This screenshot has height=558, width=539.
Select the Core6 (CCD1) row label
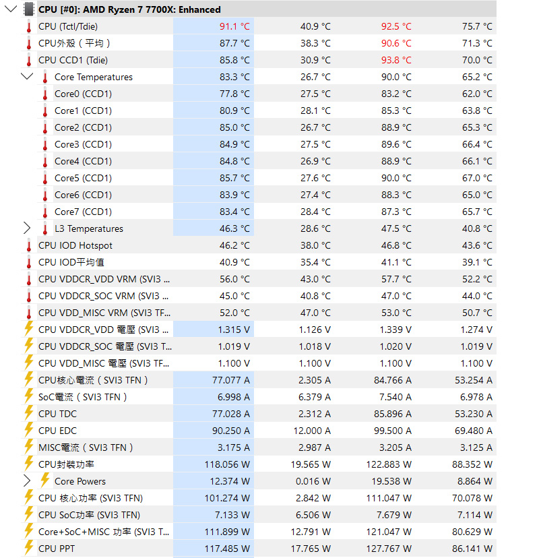point(83,195)
